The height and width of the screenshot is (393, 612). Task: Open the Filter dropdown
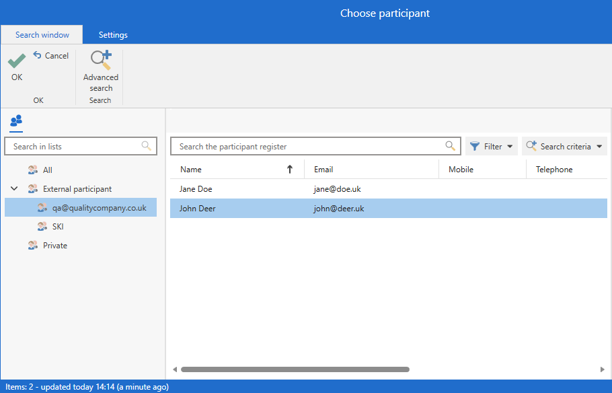pos(492,146)
